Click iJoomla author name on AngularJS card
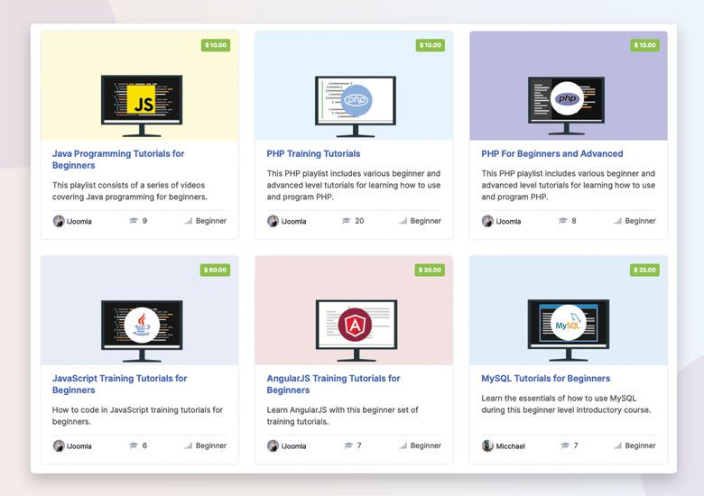Image resolution: width=704 pixels, height=496 pixels. [x=293, y=445]
